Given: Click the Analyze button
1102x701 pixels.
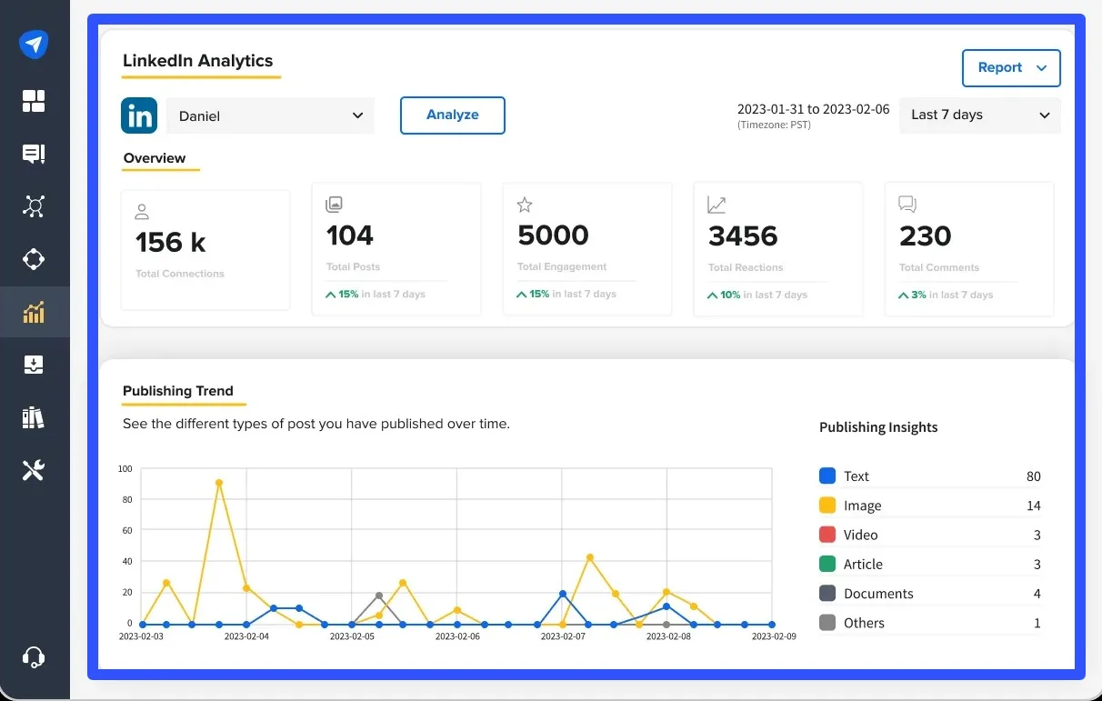Looking at the screenshot, I should pyautogui.click(x=452, y=115).
